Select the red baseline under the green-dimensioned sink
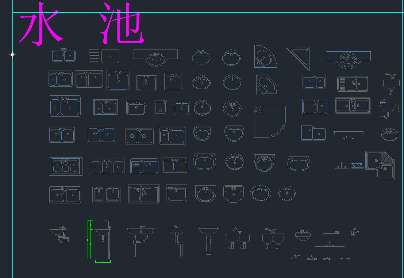The width and height of the screenshot is (404, 278). [x=102, y=259]
